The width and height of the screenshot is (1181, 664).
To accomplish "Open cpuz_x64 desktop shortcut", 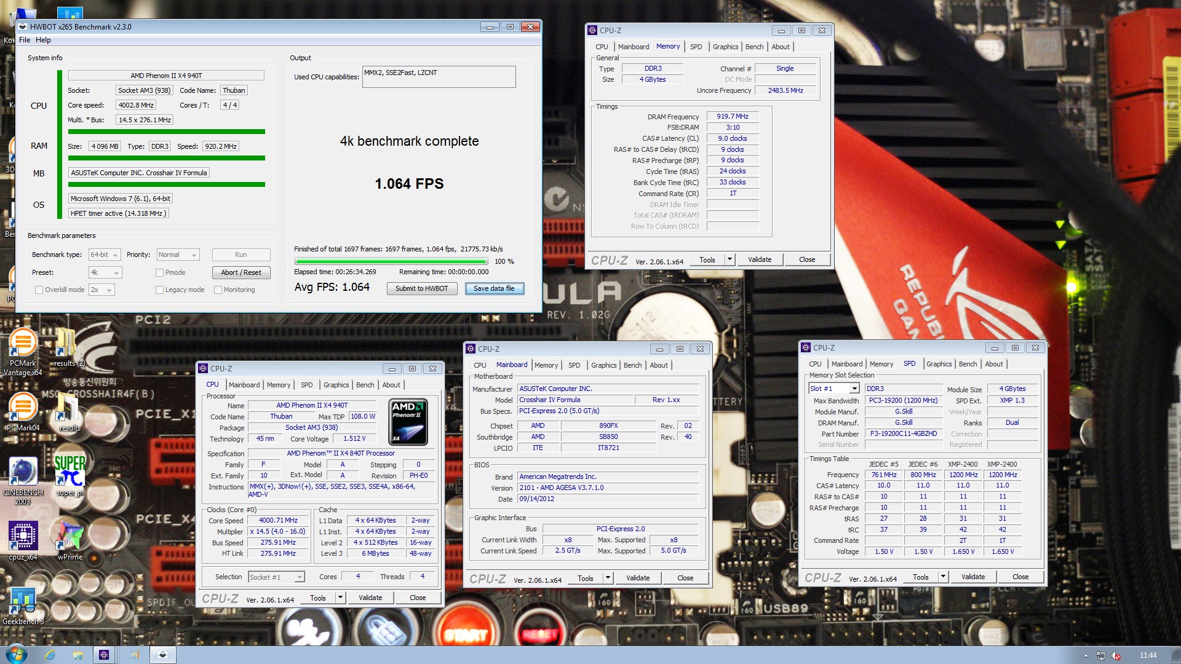I will pos(23,541).
